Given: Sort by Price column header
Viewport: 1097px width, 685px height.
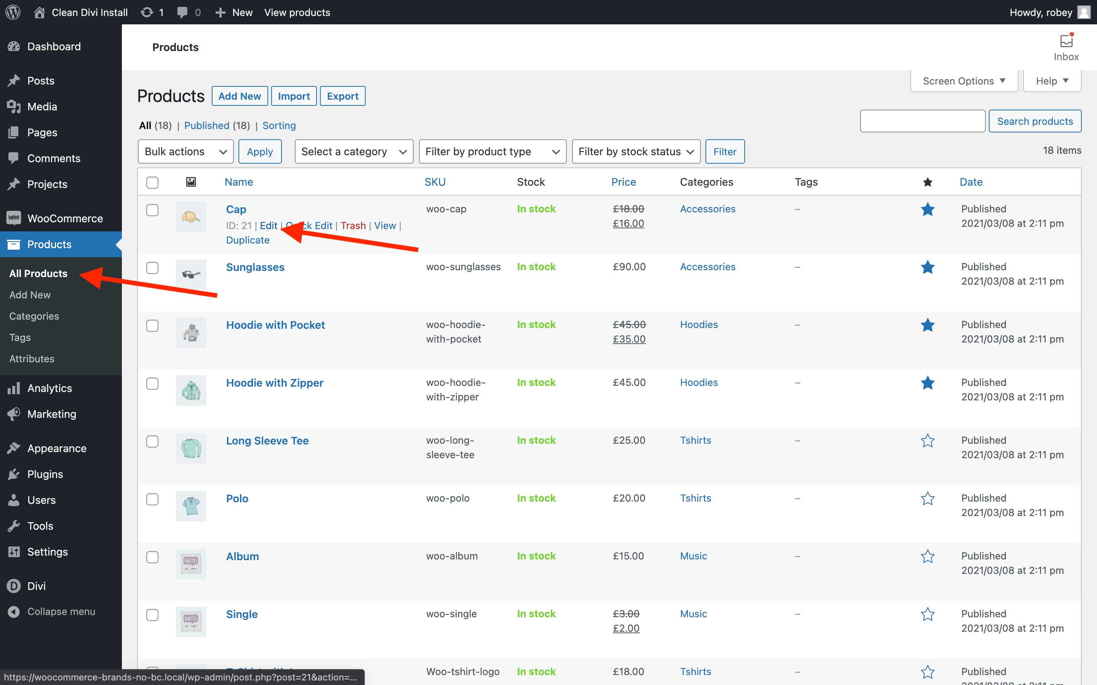Looking at the screenshot, I should click(623, 182).
